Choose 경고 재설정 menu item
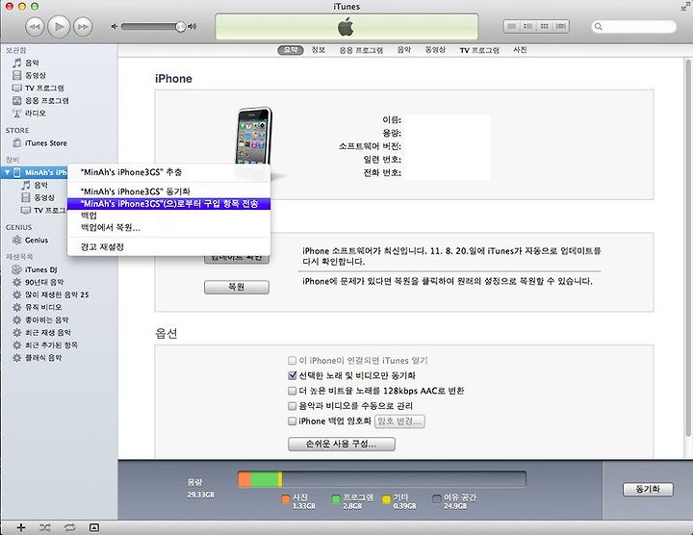The width and height of the screenshot is (693, 535). [x=168, y=247]
